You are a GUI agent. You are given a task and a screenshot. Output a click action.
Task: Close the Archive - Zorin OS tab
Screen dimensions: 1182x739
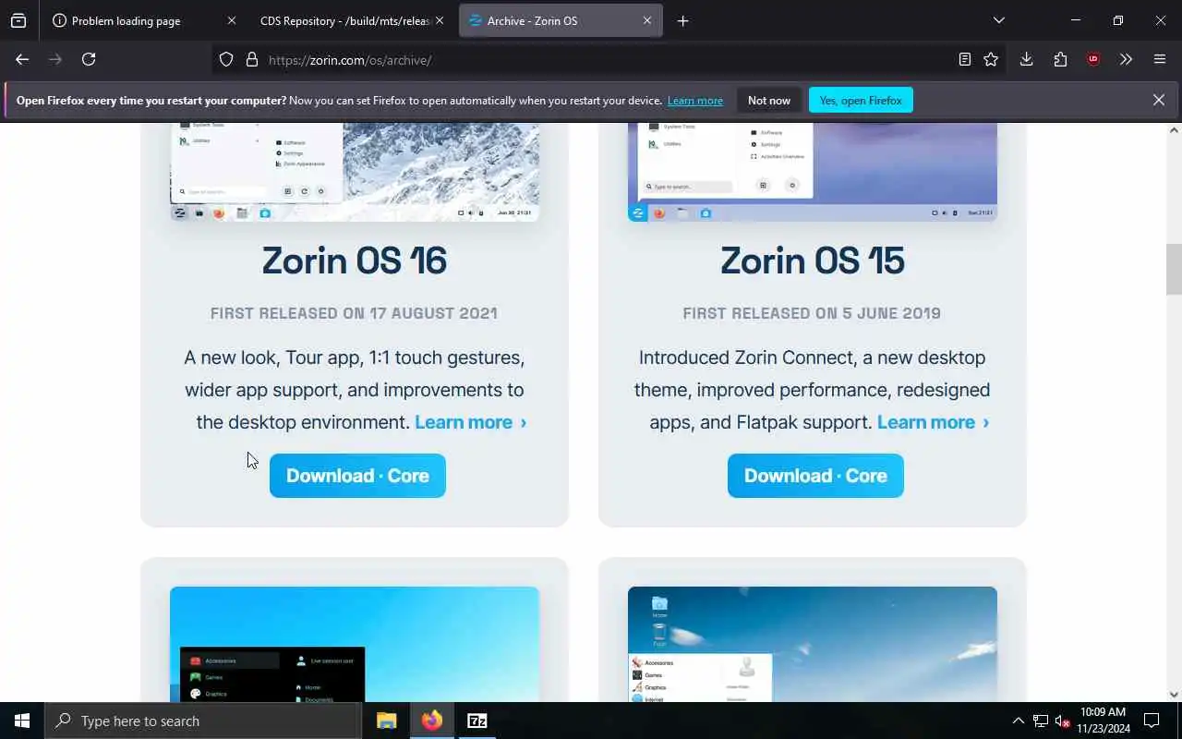click(x=646, y=20)
